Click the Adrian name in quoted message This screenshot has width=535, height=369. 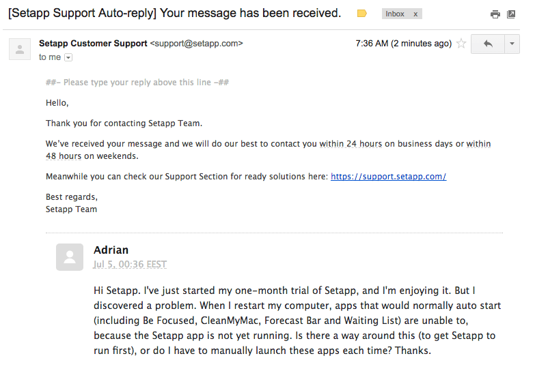click(x=111, y=250)
